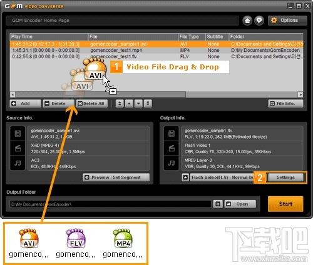Click the file list's left scroll arrow
Image resolution: width=313 pixels, height=265 pixels.
tap(13, 94)
